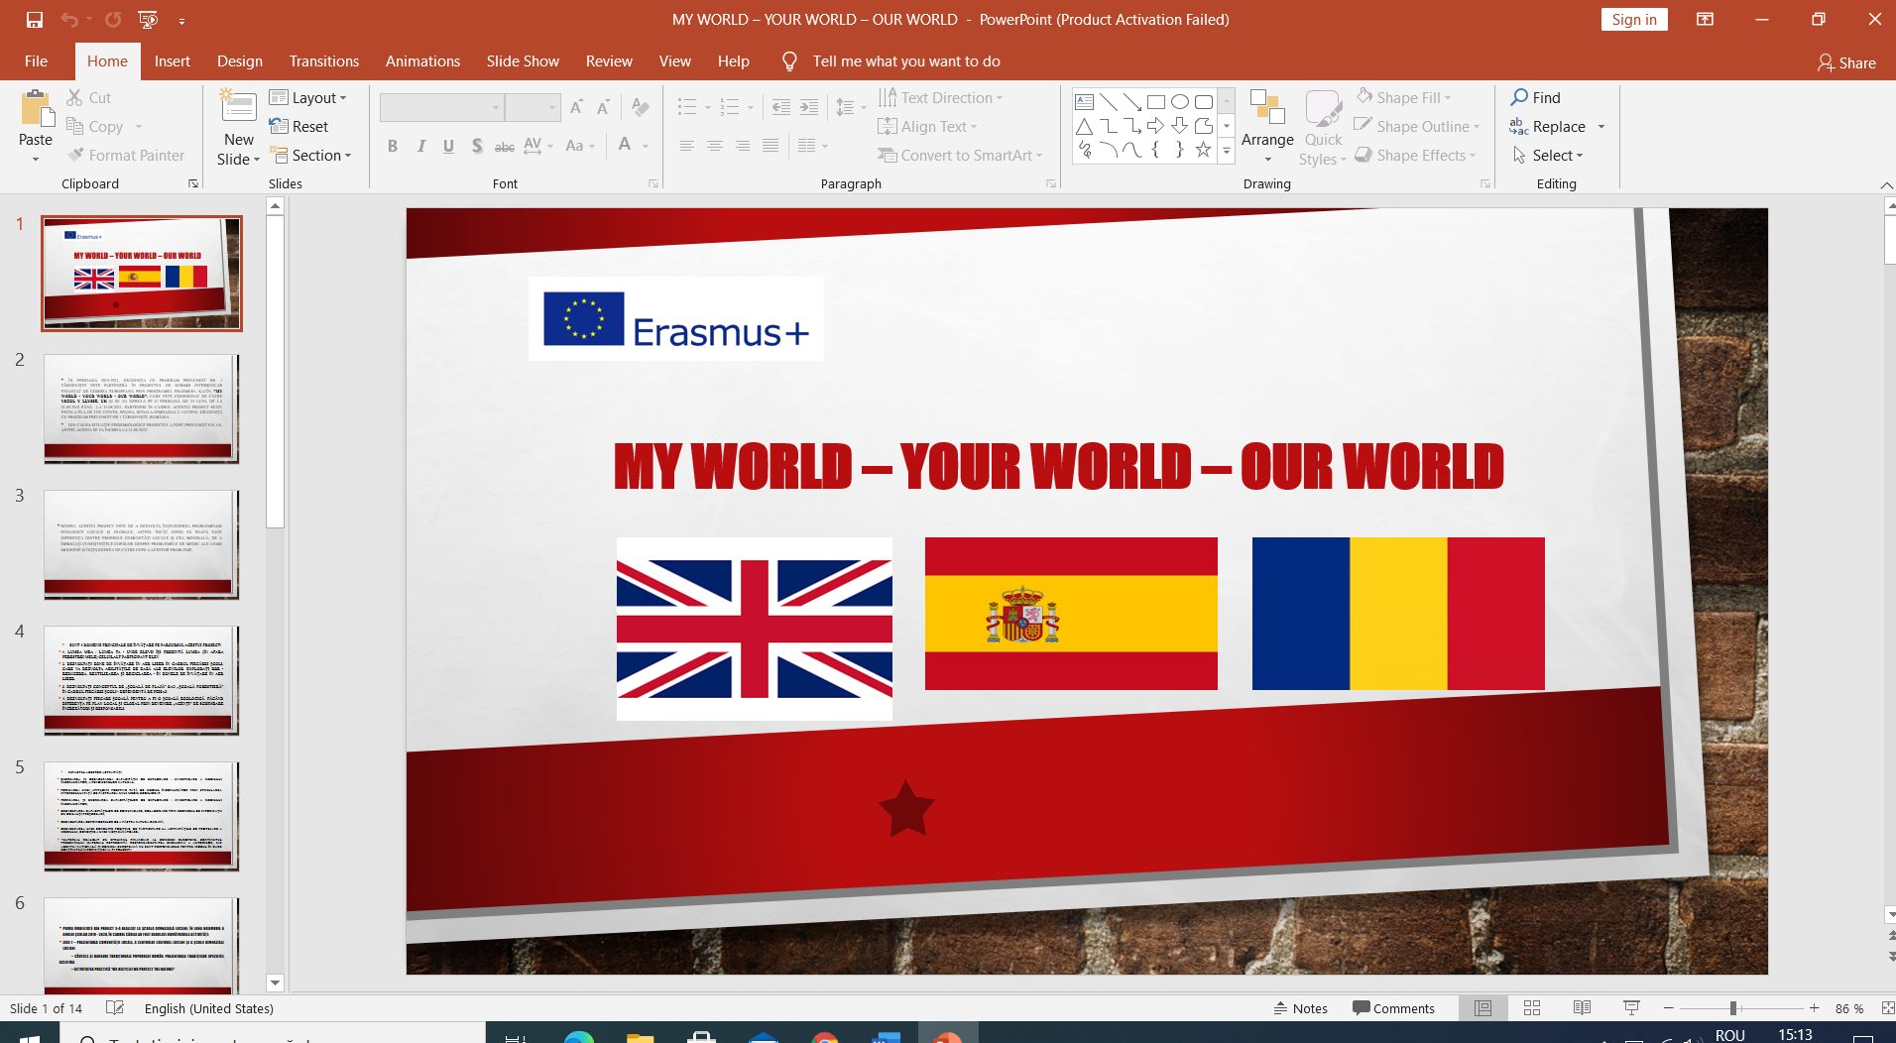Switch to the Transitions tab
This screenshot has height=1043, width=1896.
[323, 61]
